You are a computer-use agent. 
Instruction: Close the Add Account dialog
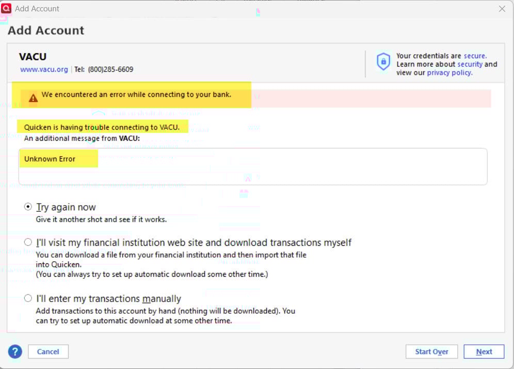pyautogui.click(x=502, y=9)
